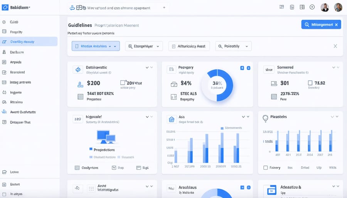This screenshot has height=198, width=347.
Task: Click the Pregedictions blue legend swatch
Action: (x=91, y=149)
